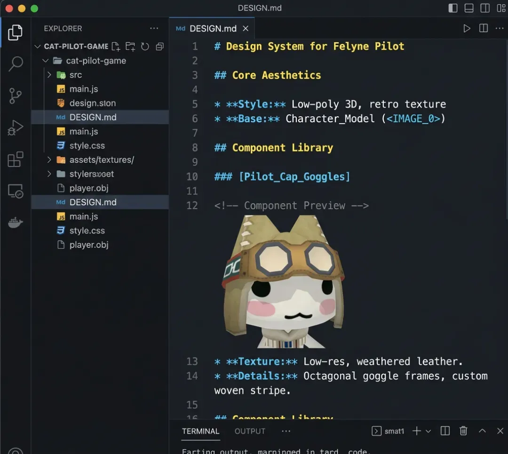Open the Extensions view
Viewport: 508px width, 454px height.
[x=15, y=159]
